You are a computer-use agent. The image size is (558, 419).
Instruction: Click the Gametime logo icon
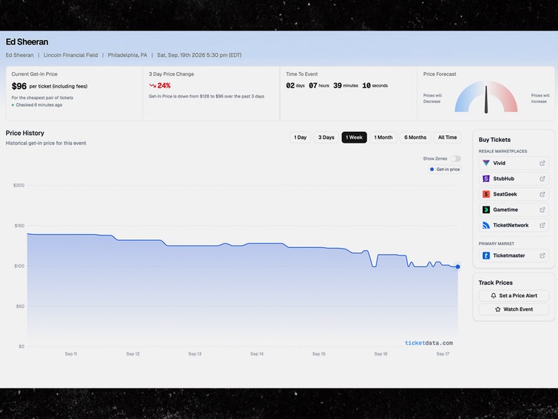[486, 209]
